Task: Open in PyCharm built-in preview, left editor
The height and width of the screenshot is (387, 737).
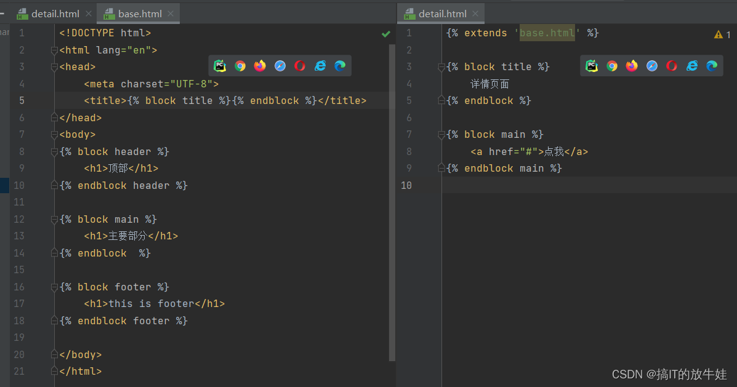Action: [x=220, y=66]
